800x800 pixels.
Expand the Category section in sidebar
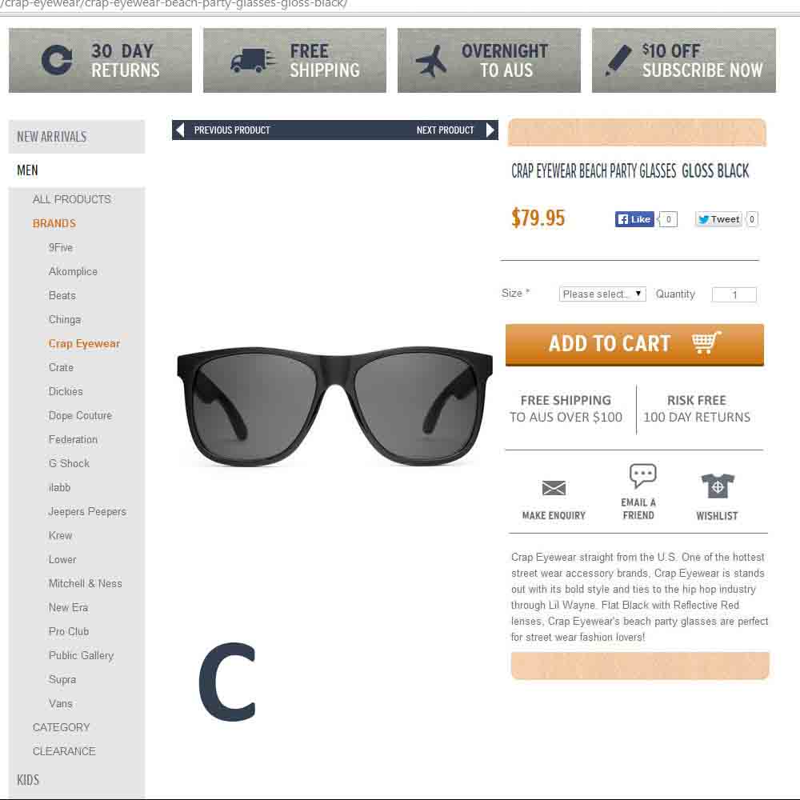click(62, 727)
